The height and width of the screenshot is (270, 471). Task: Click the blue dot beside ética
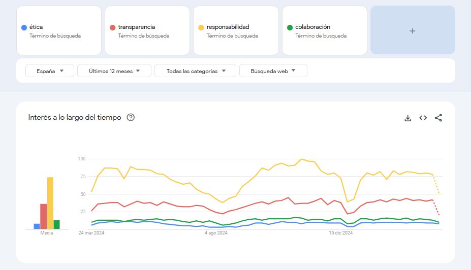pyautogui.click(x=24, y=27)
